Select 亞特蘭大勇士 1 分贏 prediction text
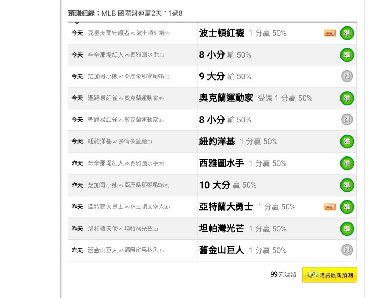376x298 pixels. [x=247, y=207]
